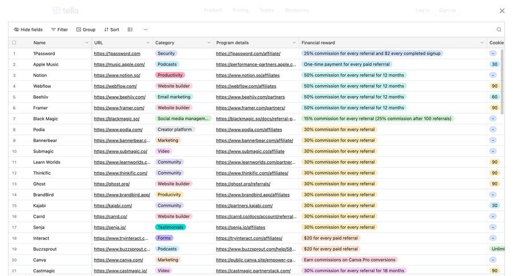
Task: Open the three-dots more options menu
Action: click(145, 30)
